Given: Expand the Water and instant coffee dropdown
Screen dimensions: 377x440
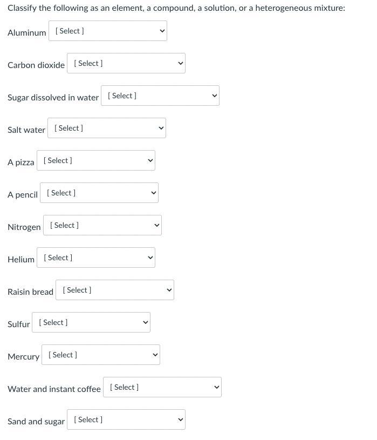Looking at the screenshot, I should click(162, 387).
